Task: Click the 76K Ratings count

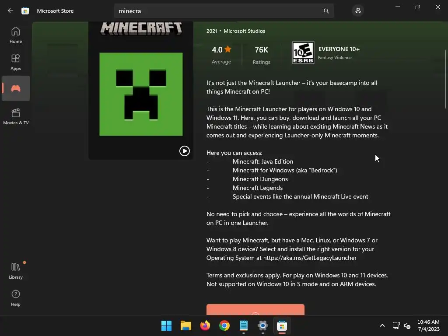Action: pyautogui.click(x=262, y=54)
